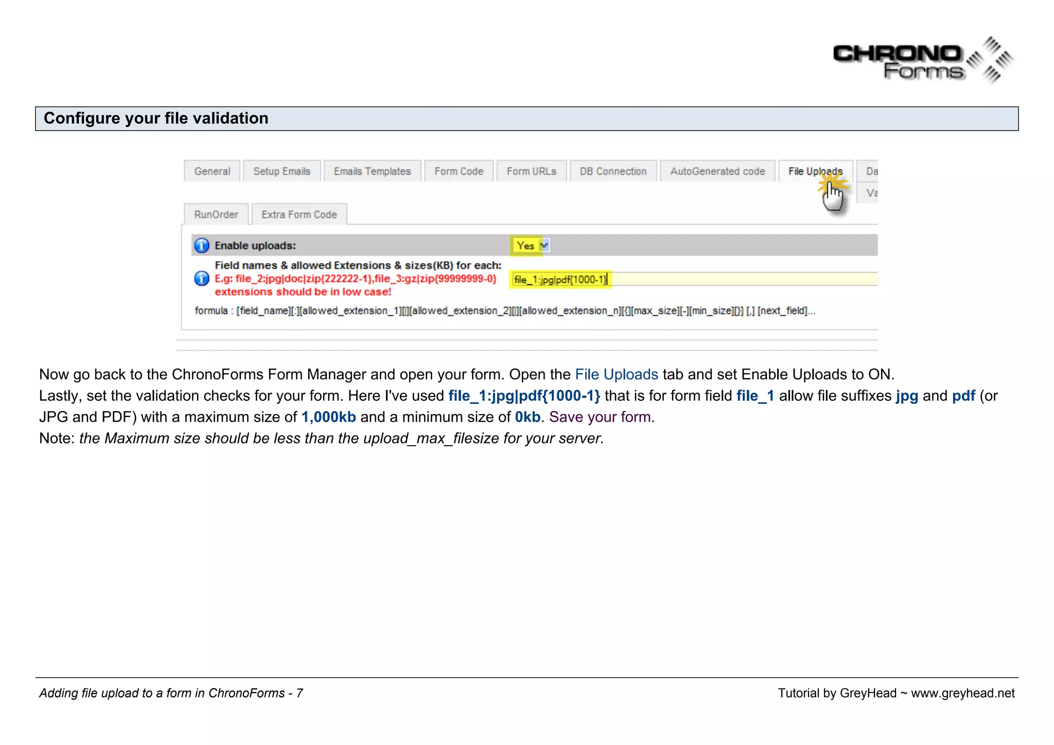Click footer 'Adding file upload to a form in ChronoForms - 7'
1054x745 pixels.
coord(171,693)
